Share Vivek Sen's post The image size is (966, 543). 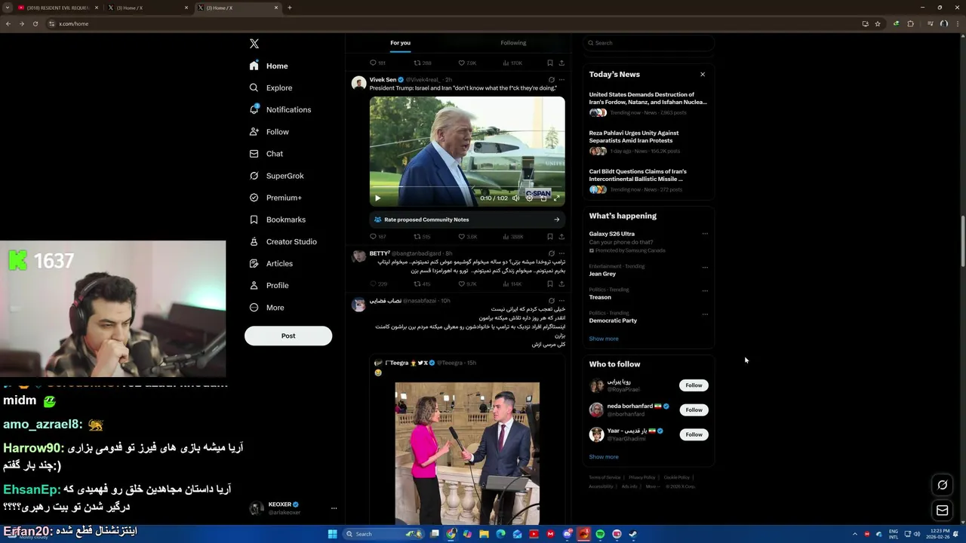pyautogui.click(x=561, y=237)
